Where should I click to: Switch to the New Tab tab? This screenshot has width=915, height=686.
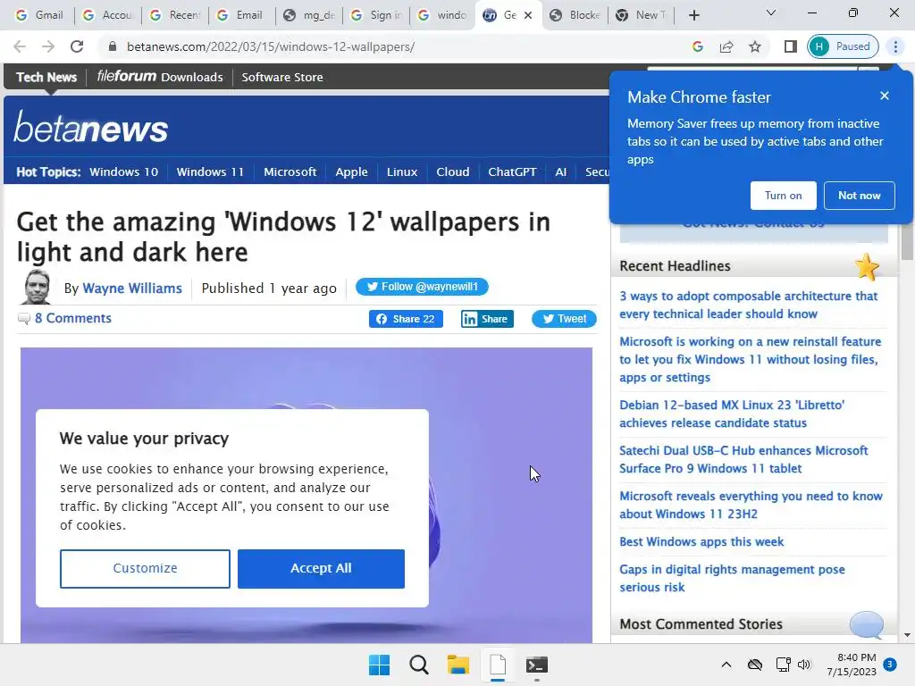tap(642, 15)
